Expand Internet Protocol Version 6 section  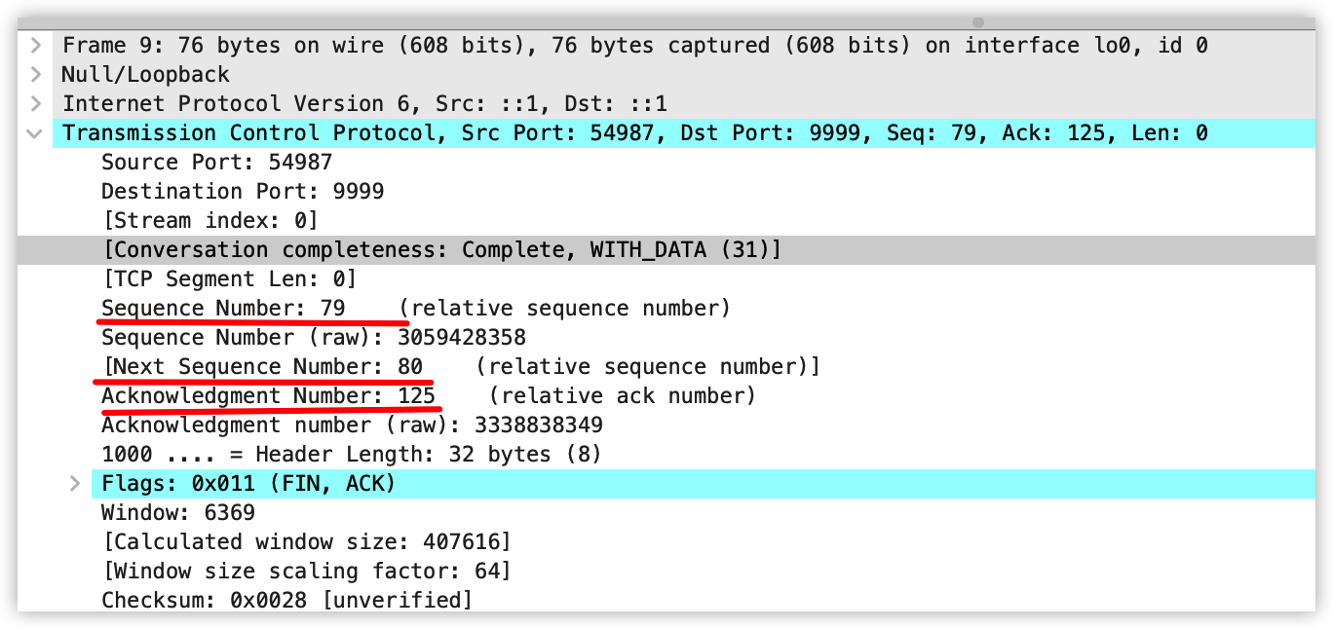point(35,104)
